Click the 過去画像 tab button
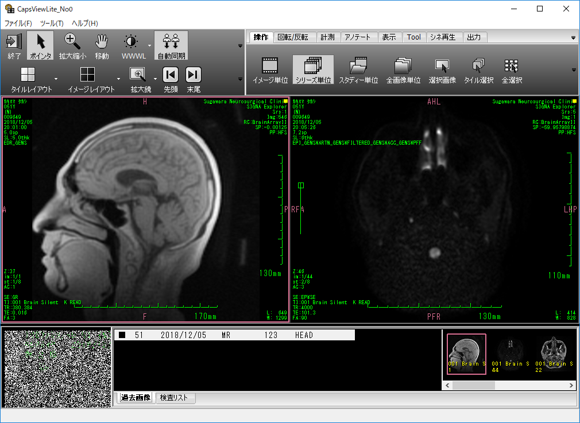 tap(136, 398)
